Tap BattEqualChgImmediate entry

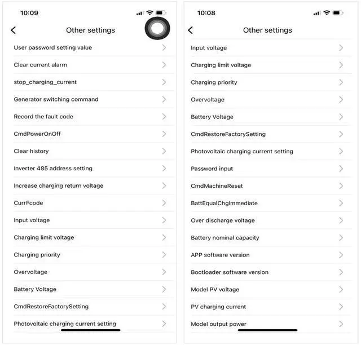[x=224, y=204]
